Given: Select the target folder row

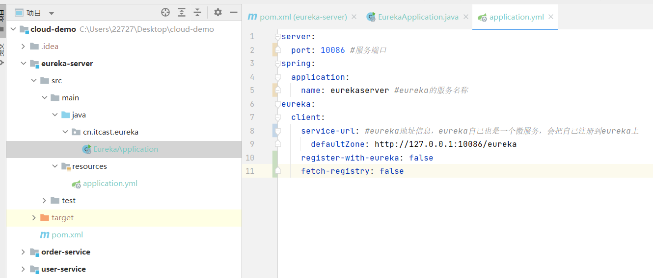Looking at the screenshot, I should 124,218.
